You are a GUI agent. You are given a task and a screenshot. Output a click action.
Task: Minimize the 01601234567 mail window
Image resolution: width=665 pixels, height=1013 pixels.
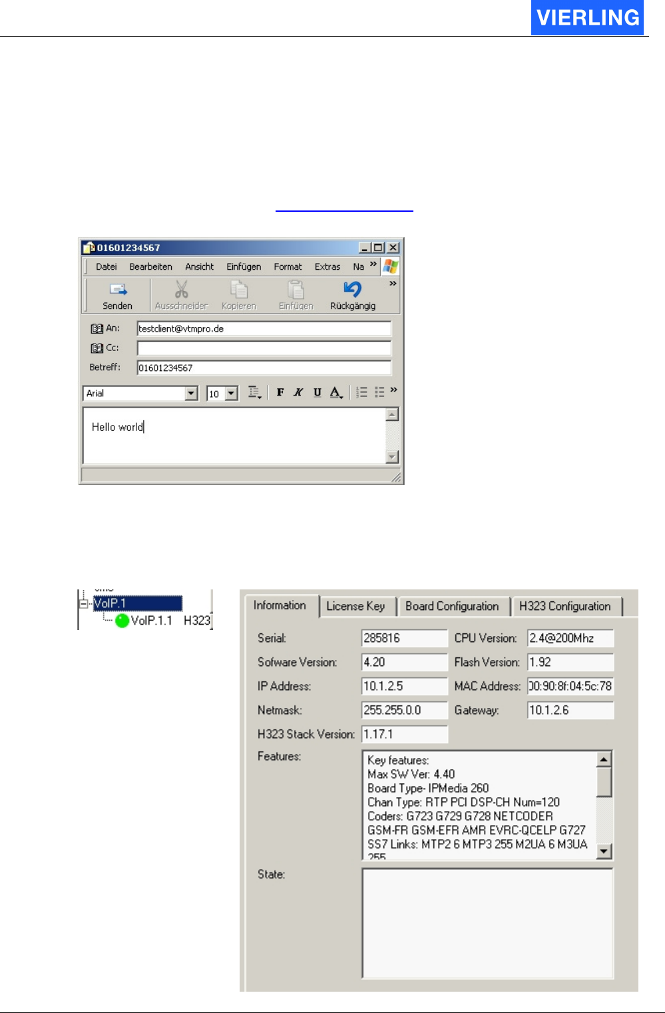coord(365,248)
